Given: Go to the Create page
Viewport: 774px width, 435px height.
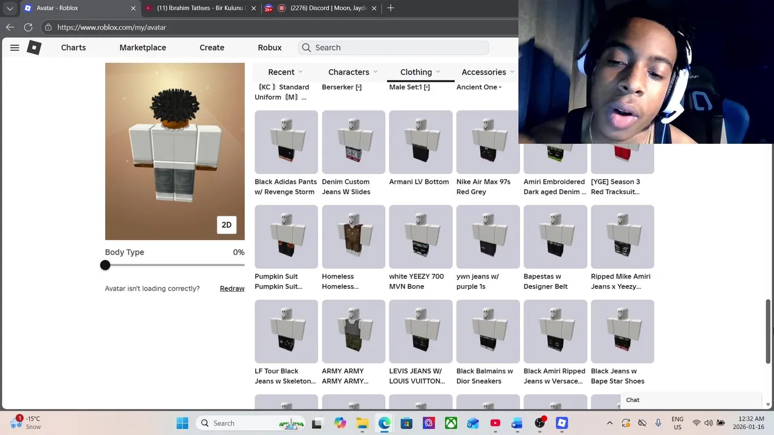Looking at the screenshot, I should point(212,48).
